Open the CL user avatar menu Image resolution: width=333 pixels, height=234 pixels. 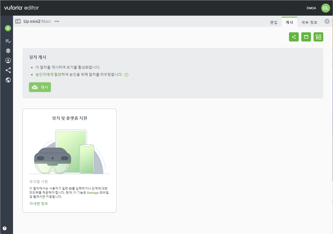326,8
